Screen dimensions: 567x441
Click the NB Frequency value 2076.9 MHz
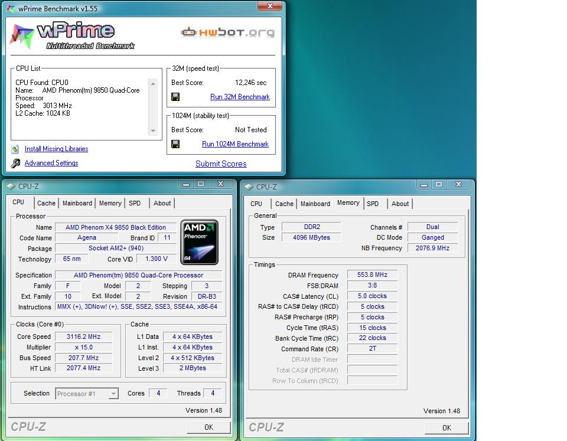point(432,248)
